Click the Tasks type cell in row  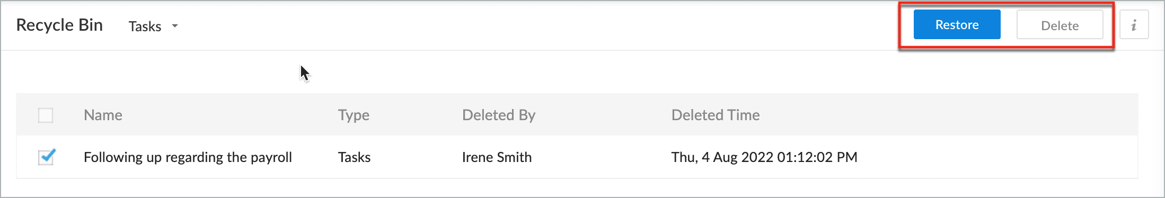[354, 157]
